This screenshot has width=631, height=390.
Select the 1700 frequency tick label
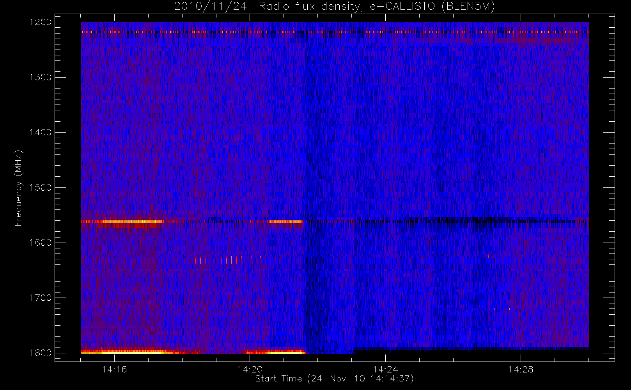point(41,298)
